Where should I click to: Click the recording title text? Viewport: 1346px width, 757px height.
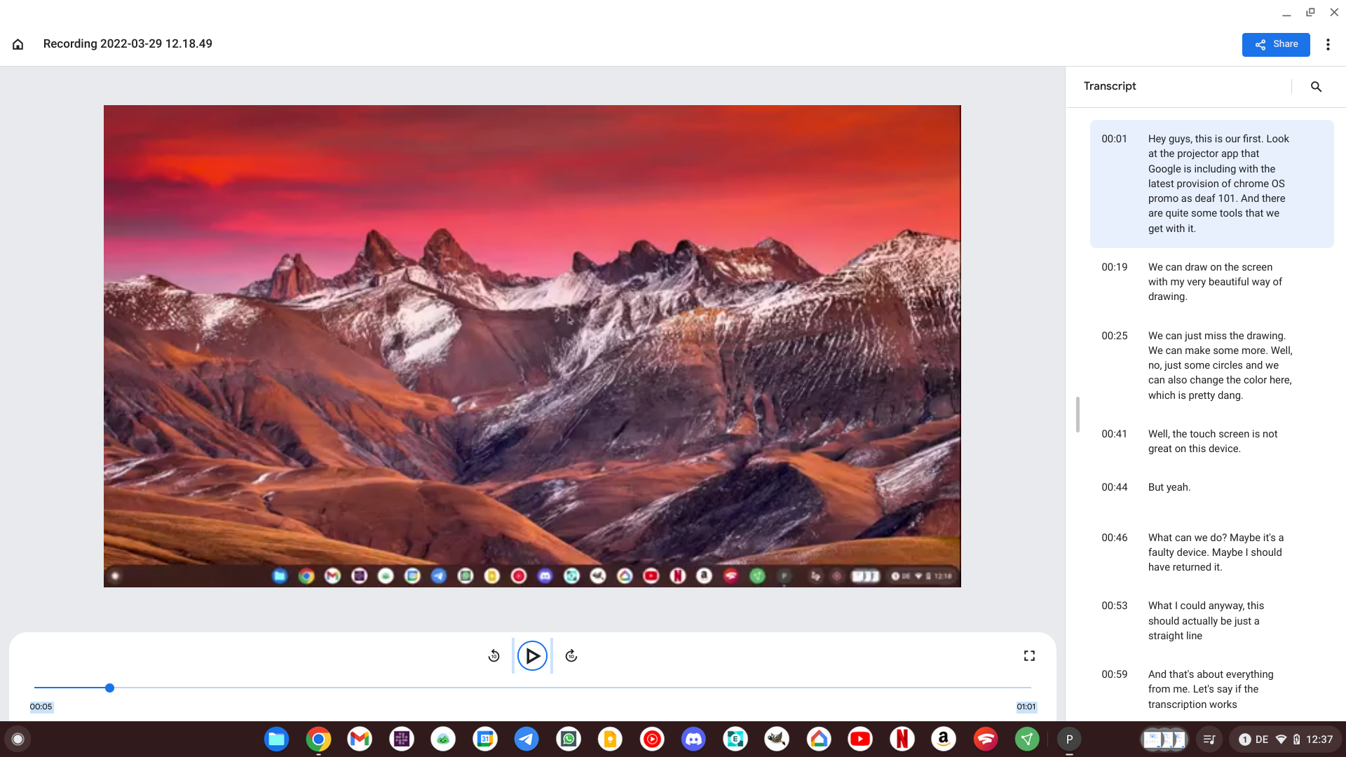tap(128, 43)
